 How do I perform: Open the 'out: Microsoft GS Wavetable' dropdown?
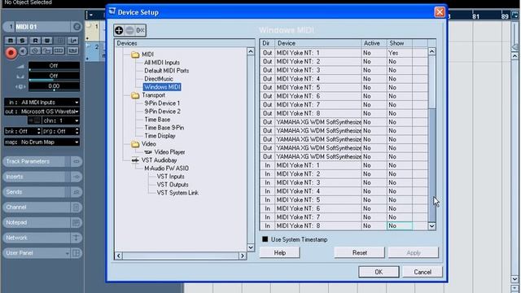[x=42, y=112]
